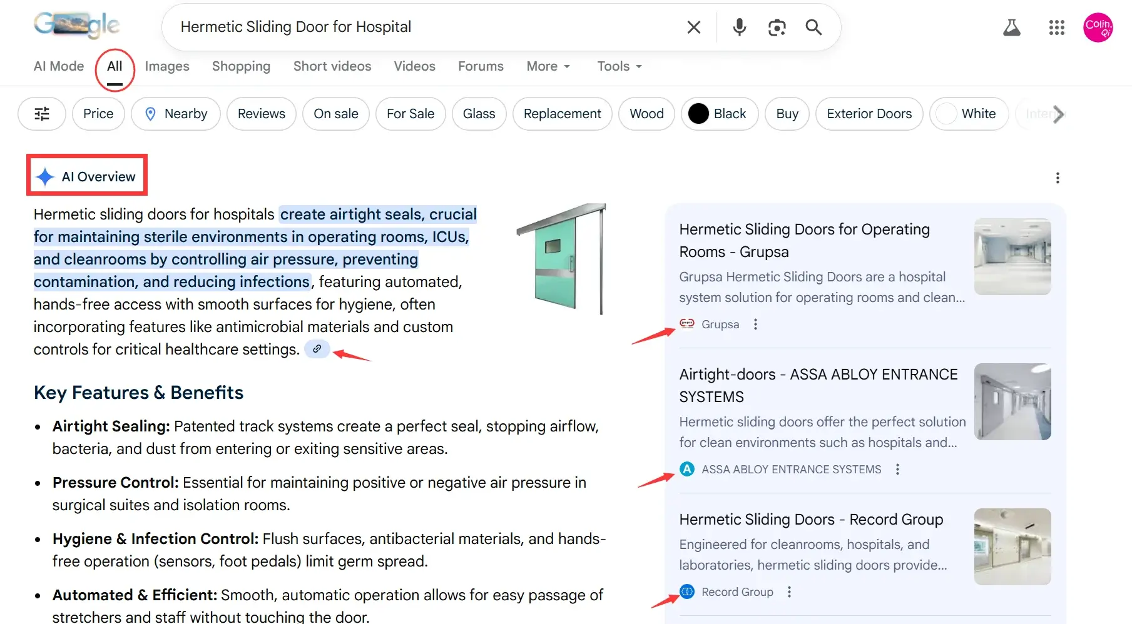The height and width of the screenshot is (624, 1132).
Task: Open the filter settings chip icon
Action: point(42,114)
